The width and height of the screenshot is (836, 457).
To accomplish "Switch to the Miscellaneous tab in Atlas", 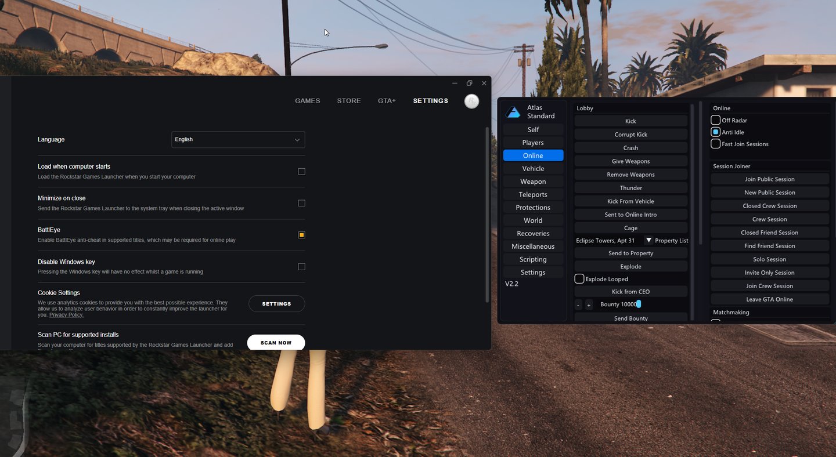I will pos(533,246).
